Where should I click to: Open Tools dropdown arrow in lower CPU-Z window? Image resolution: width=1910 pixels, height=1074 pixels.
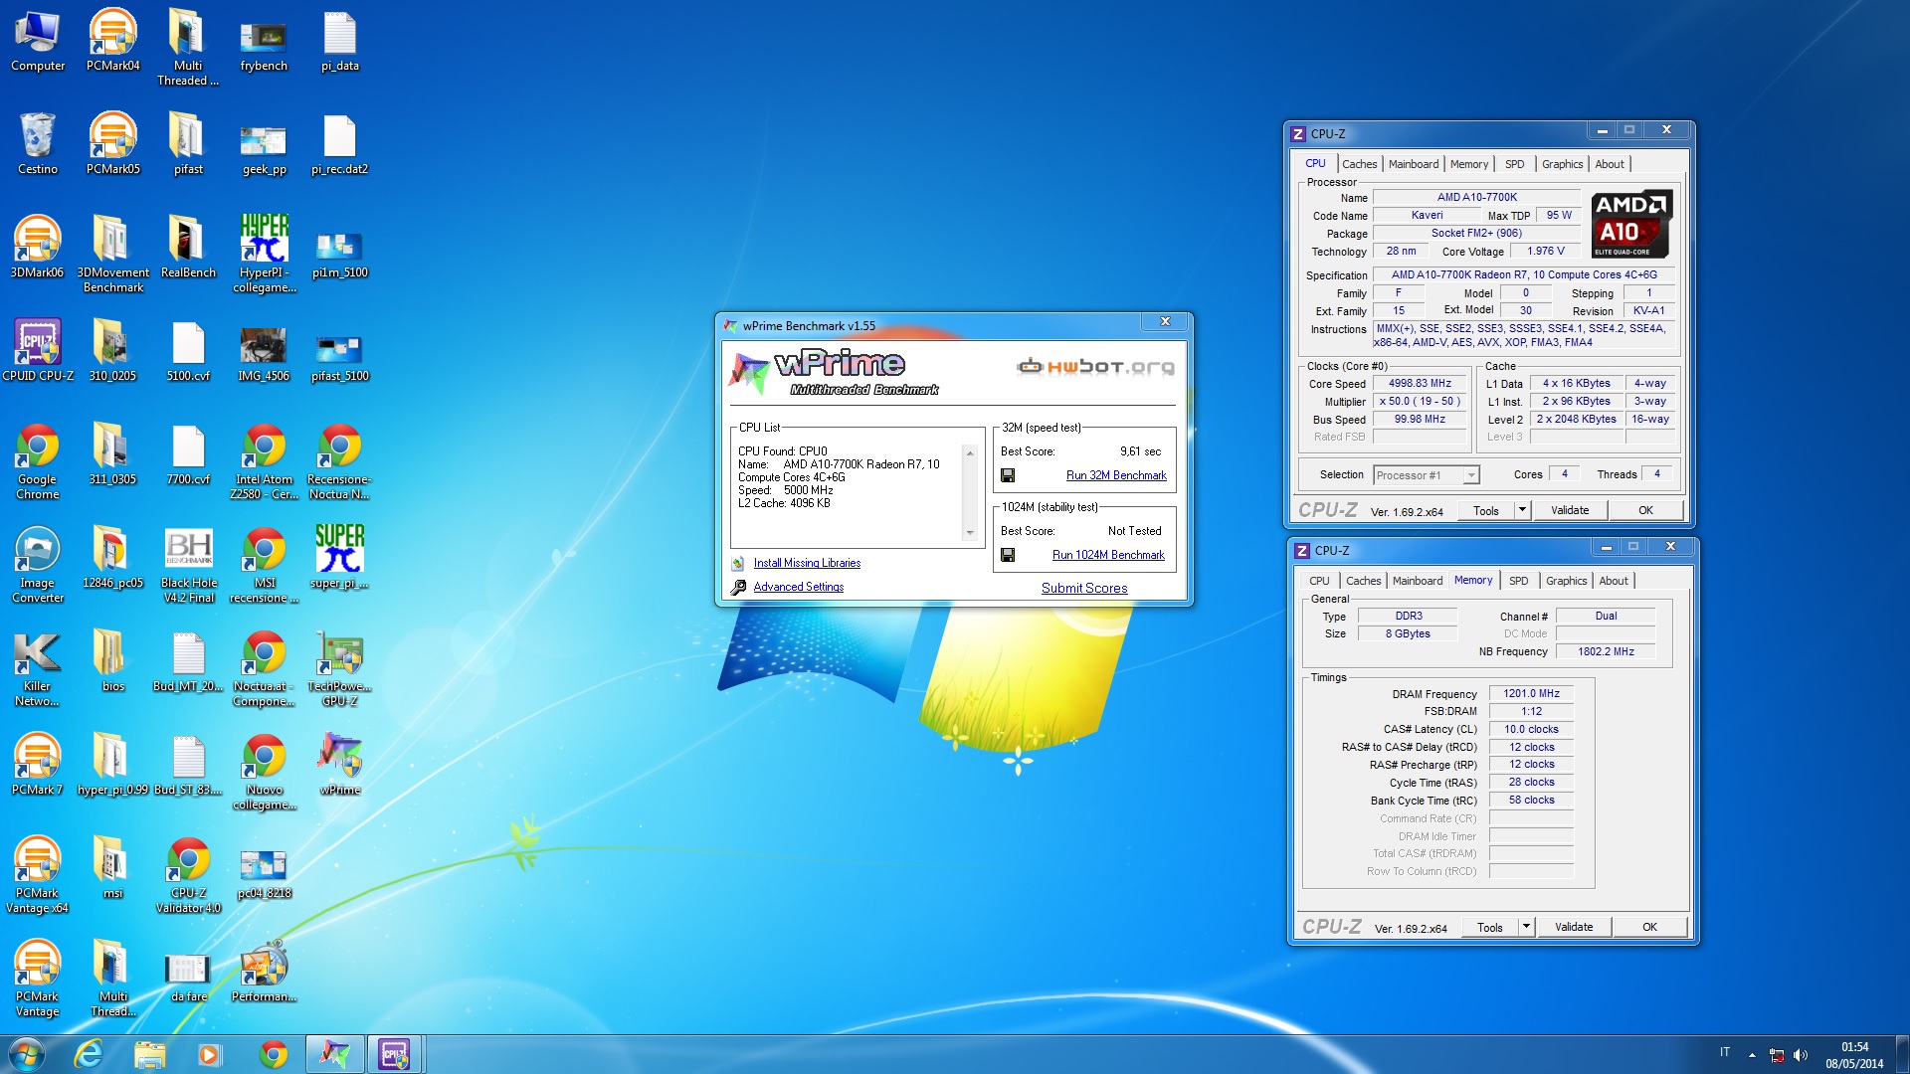click(1525, 927)
